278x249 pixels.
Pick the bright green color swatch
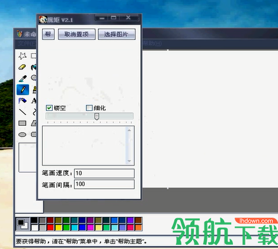tap(66, 228)
